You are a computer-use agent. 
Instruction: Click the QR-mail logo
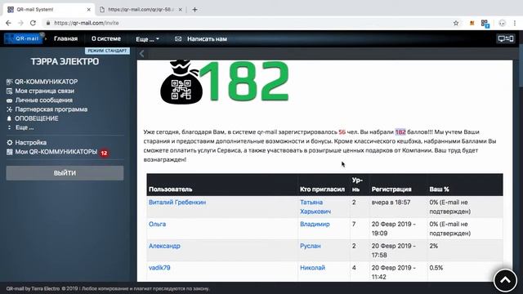tap(24, 38)
